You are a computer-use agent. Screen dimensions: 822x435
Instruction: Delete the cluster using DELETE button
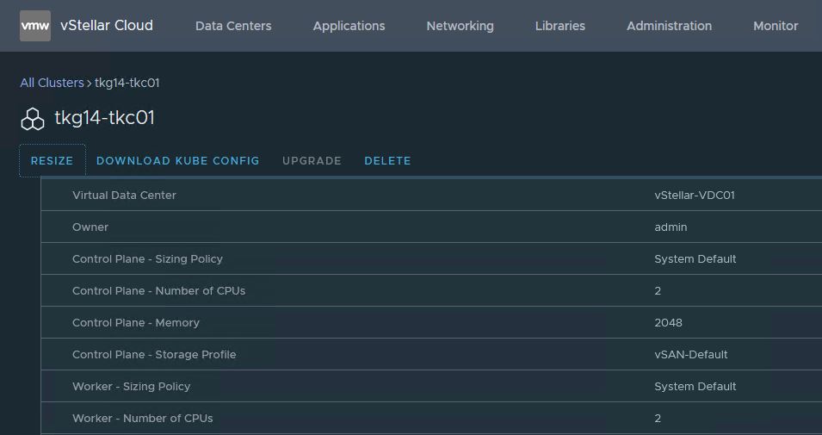point(387,161)
